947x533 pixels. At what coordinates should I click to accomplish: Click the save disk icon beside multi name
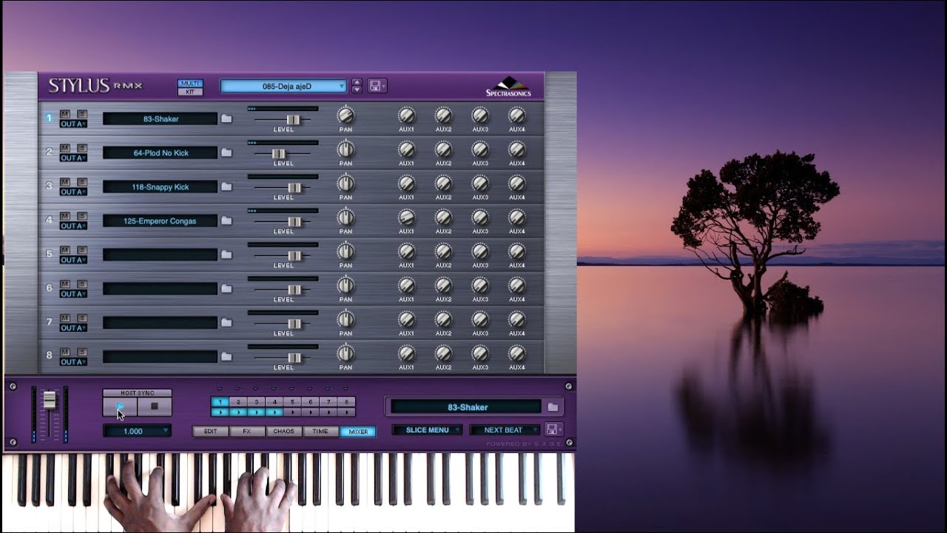tap(376, 86)
